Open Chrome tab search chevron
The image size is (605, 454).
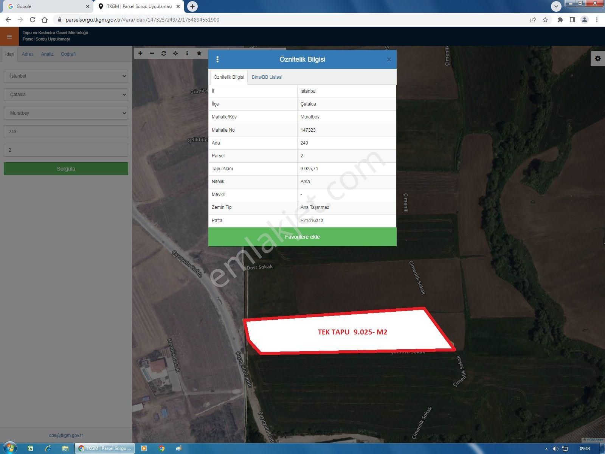point(556,6)
